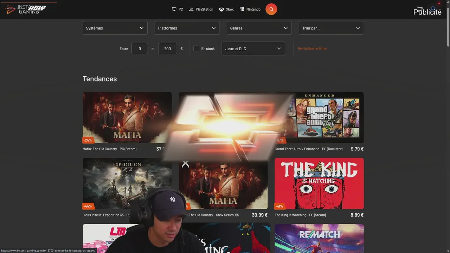Click the -44% discount badge
Screen dimensions: 450x253
(88, 206)
